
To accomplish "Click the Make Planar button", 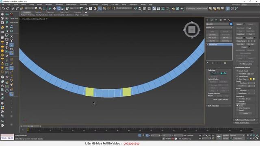I will coord(241,41).
